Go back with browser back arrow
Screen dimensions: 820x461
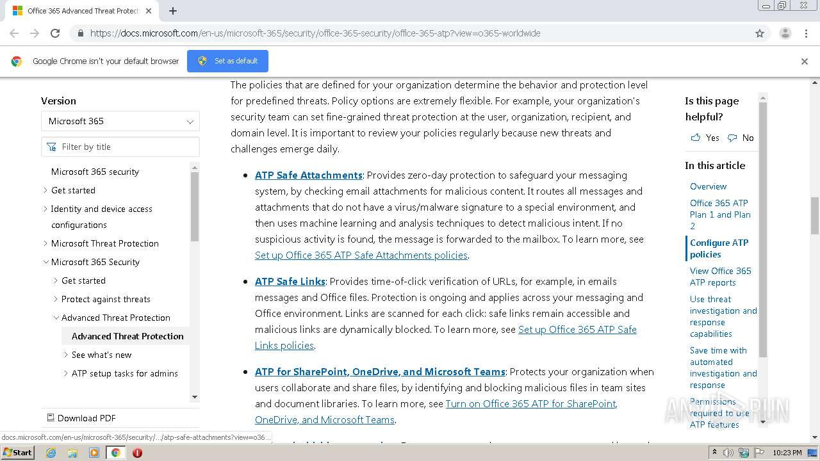(14, 33)
